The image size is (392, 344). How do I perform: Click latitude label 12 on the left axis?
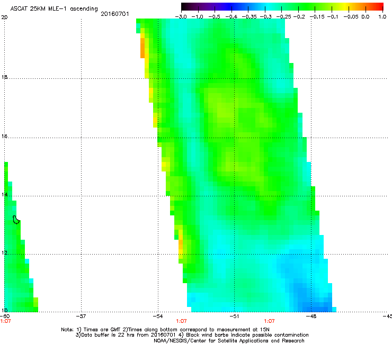point(4,253)
